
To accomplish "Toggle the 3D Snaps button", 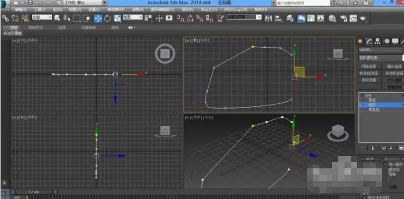I will [x=181, y=18].
